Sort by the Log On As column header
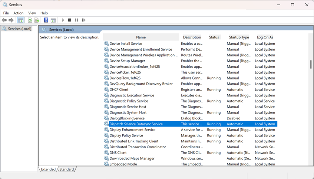This screenshot has height=179, width=314. pyautogui.click(x=265, y=37)
